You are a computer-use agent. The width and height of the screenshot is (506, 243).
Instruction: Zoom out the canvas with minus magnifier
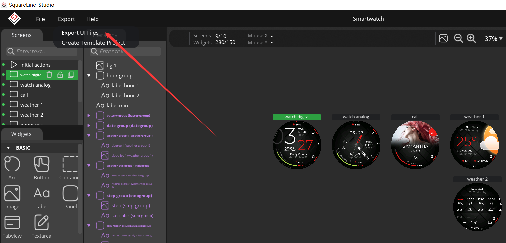[459, 38]
